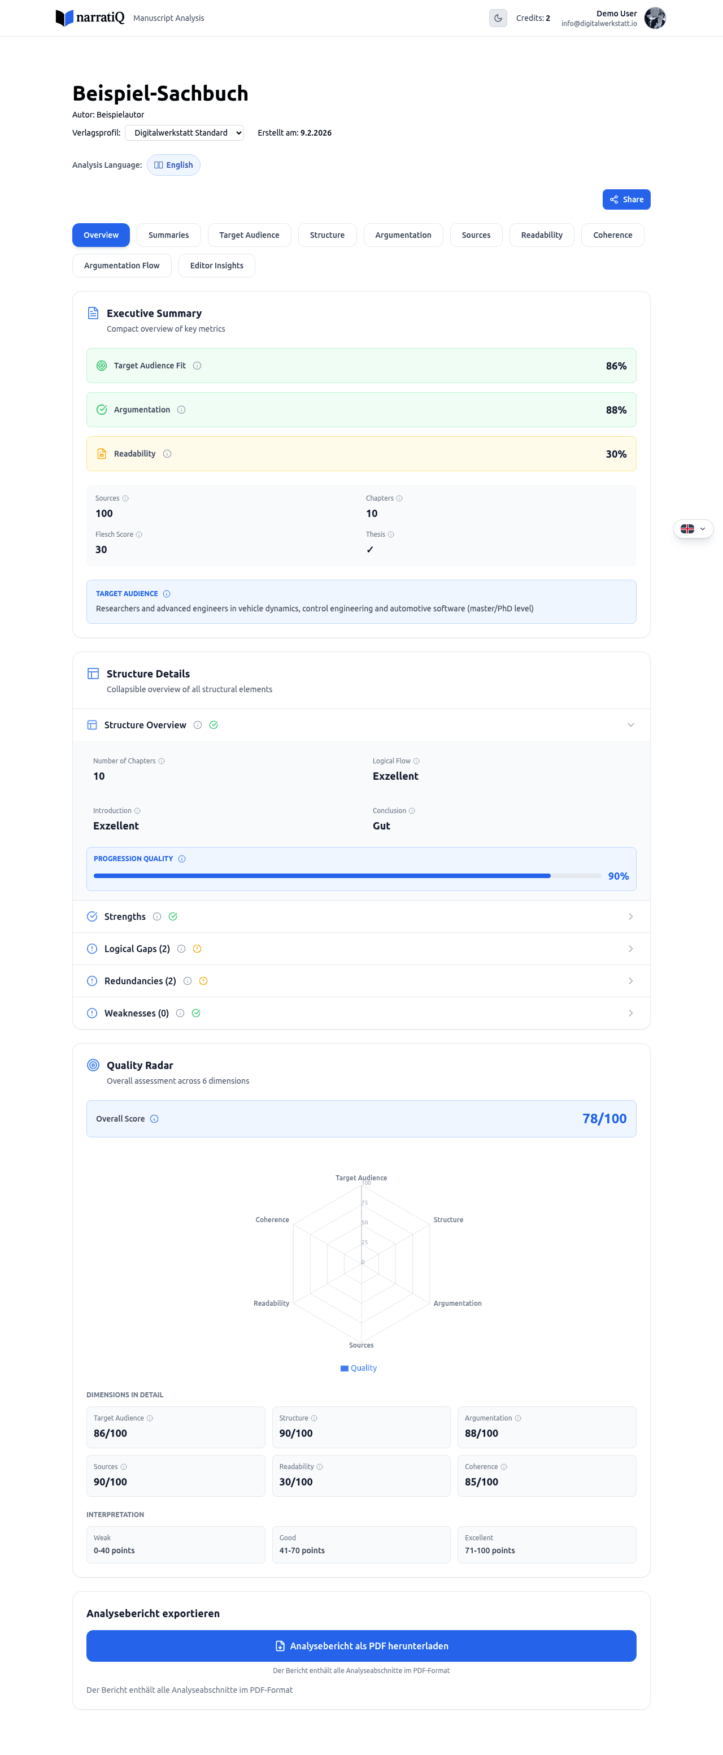Open the language flag selector dropdown

(x=693, y=529)
